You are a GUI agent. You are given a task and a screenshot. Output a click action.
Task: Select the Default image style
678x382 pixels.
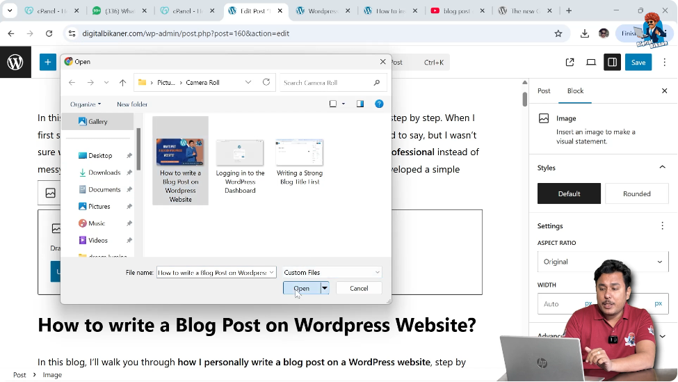click(569, 194)
